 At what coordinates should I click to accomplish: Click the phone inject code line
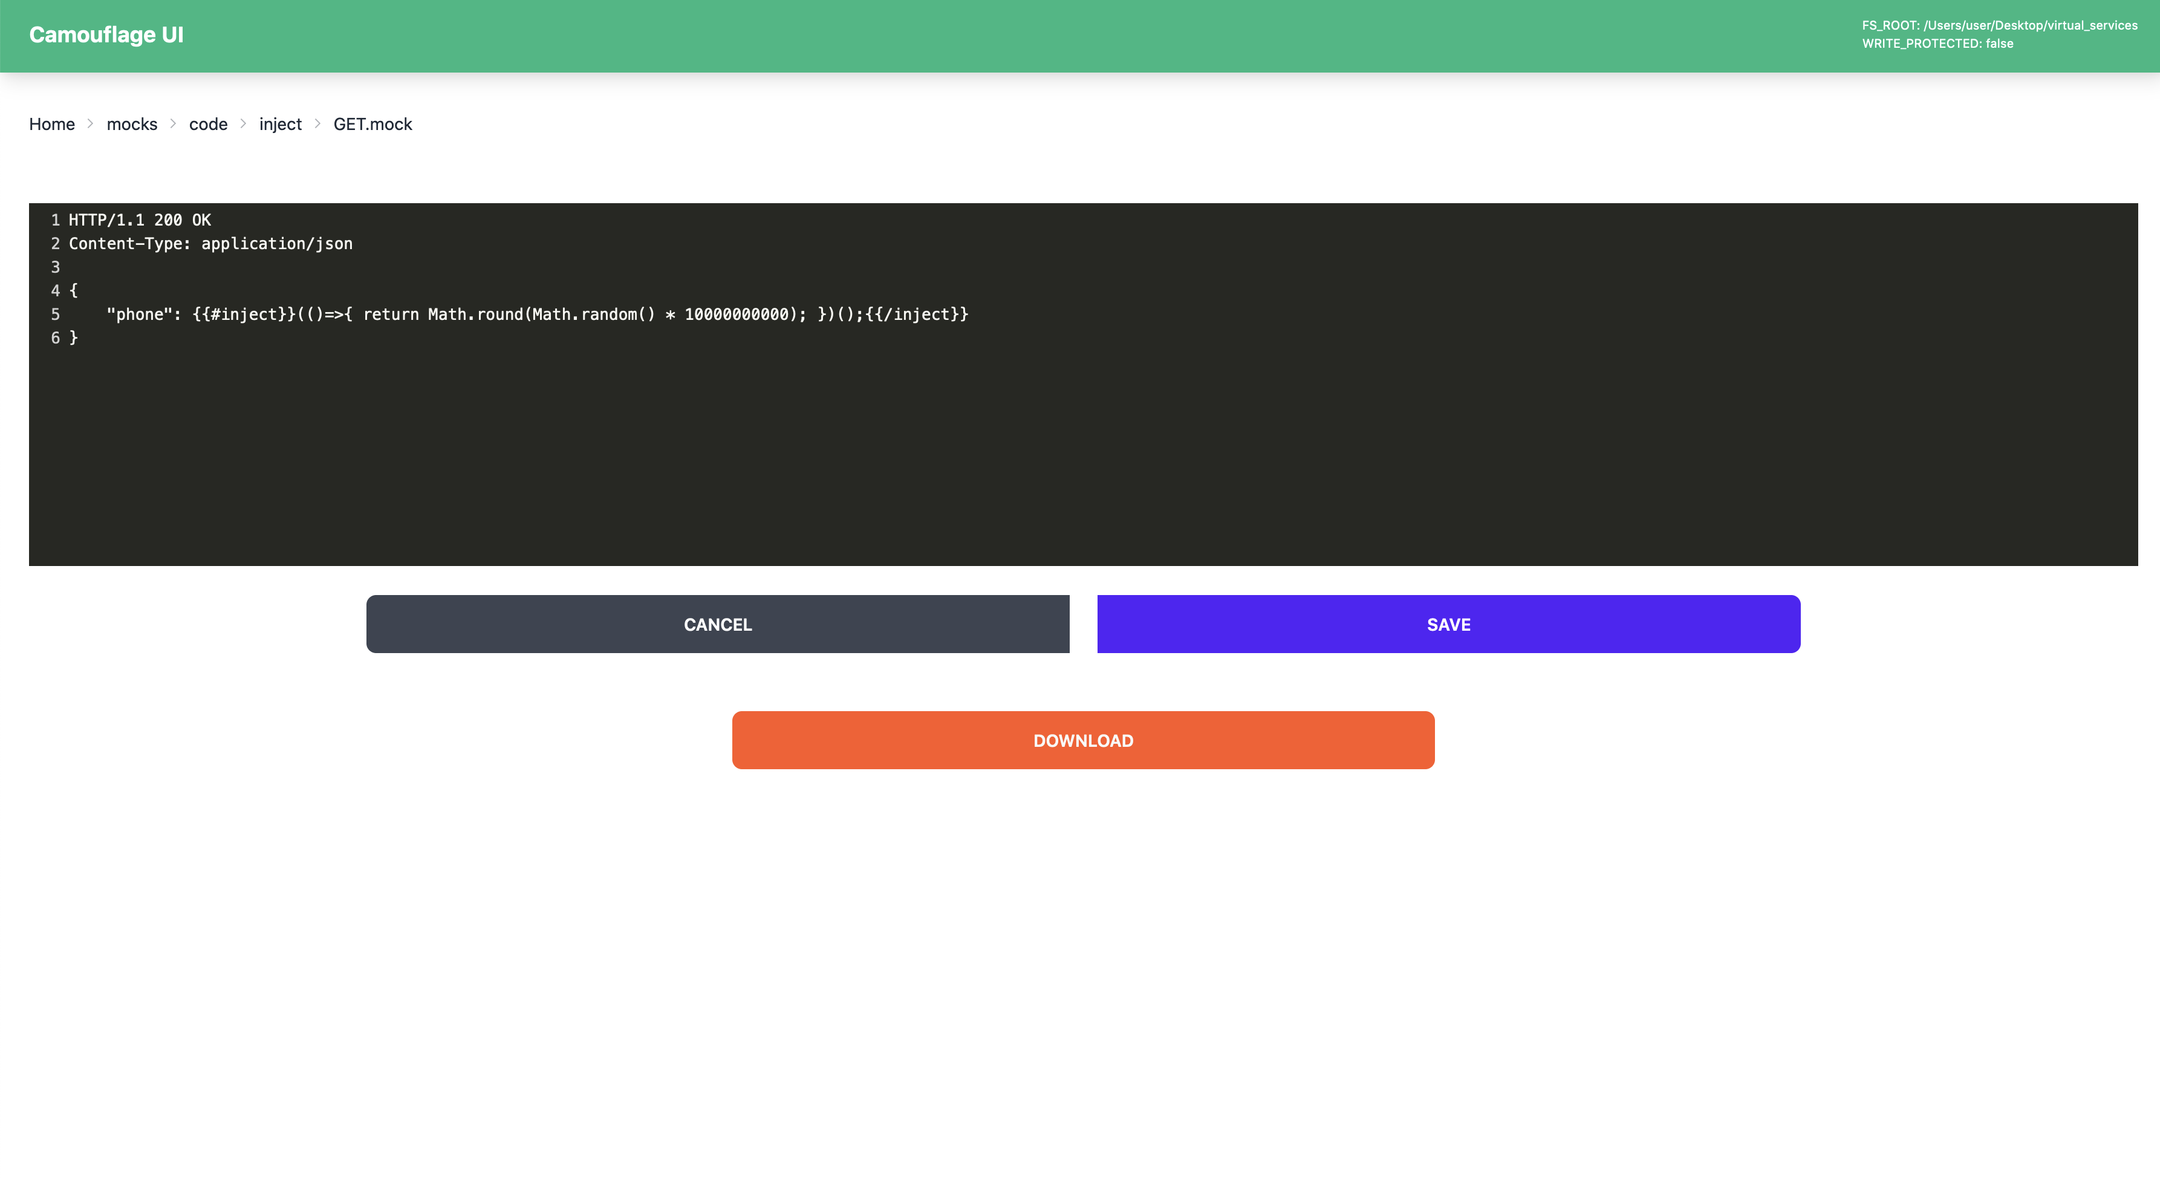(x=536, y=314)
